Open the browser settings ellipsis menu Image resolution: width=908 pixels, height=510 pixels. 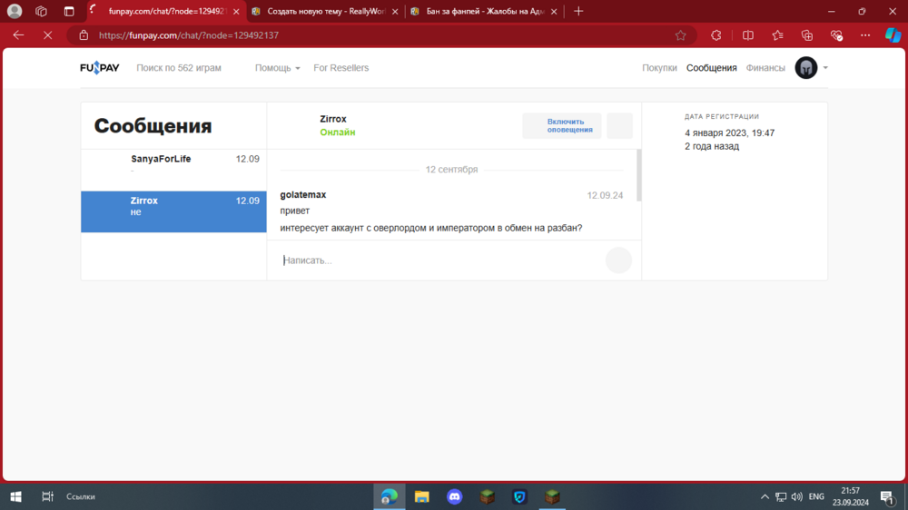coord(865,35)
